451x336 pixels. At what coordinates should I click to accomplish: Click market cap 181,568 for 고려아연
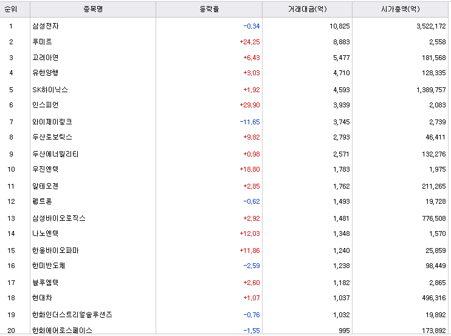pyautogui.click(x=434, y=58)
